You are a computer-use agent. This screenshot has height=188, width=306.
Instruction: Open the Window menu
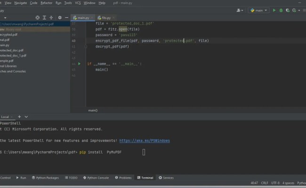click(x=89, y=3)
